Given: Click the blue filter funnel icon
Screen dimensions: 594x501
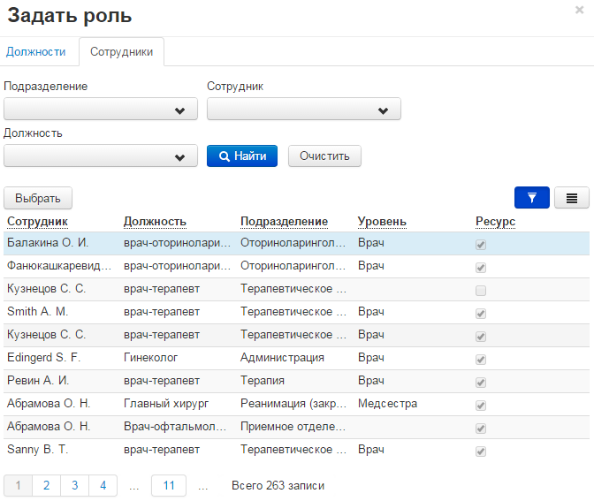Looking at the screenshot, I should pyautogui.click(x=531, y=197).
